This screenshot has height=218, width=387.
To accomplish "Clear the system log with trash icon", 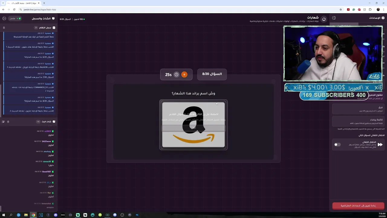I will click(x=4, y=28).
